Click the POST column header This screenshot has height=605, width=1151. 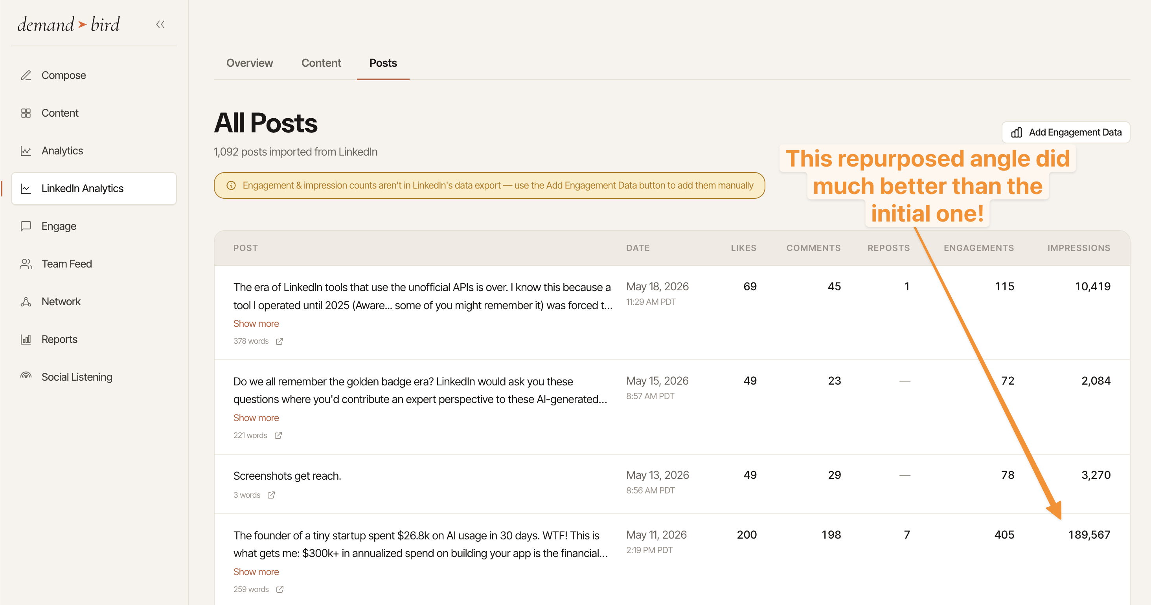246,248
